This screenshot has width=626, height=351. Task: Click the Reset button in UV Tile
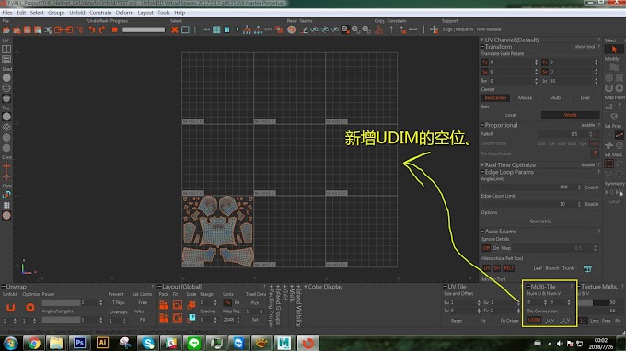coord(457,321)
